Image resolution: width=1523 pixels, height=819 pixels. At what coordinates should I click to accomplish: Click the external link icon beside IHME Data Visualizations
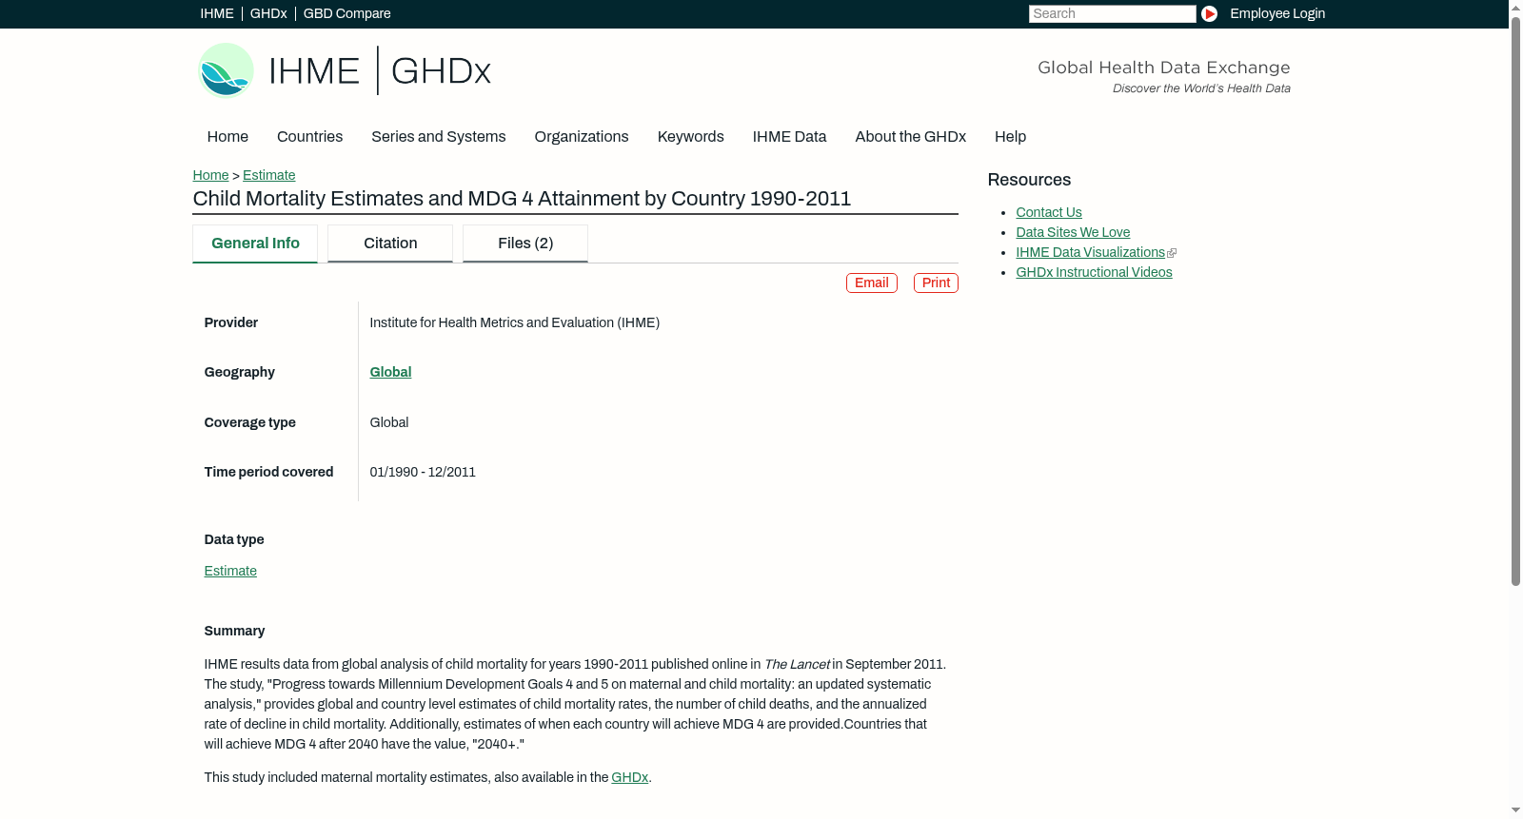click(x=1172, y=253)
